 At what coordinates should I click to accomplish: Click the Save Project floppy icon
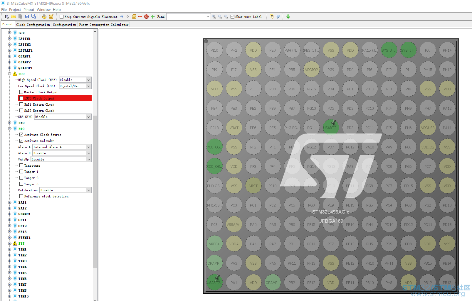click(27, 17)
